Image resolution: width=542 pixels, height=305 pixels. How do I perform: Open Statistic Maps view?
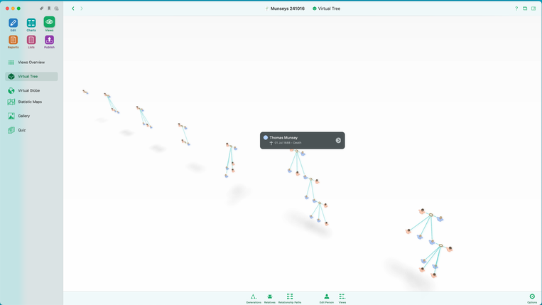pos(31,102)
